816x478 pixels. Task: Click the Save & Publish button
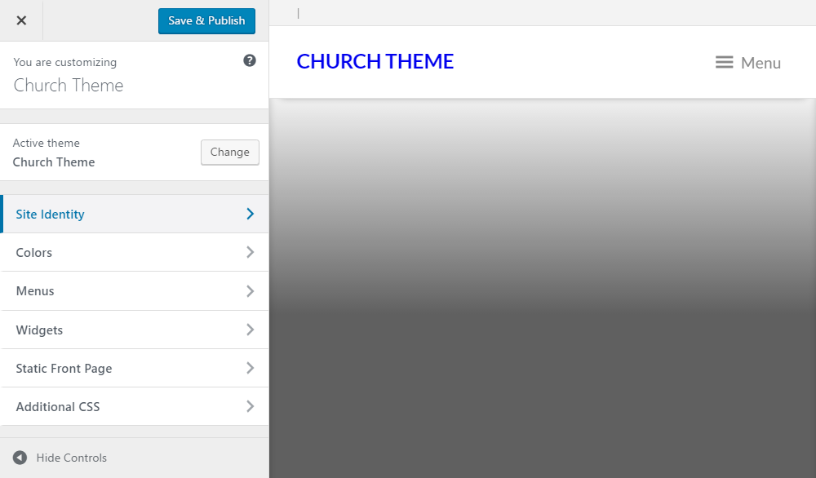(x=206, y=21)
